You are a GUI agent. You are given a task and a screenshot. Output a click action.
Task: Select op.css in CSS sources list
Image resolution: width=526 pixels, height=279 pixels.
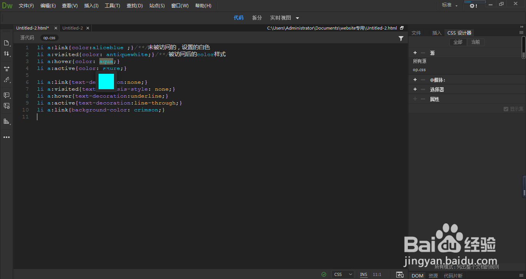tap(419, 70)
